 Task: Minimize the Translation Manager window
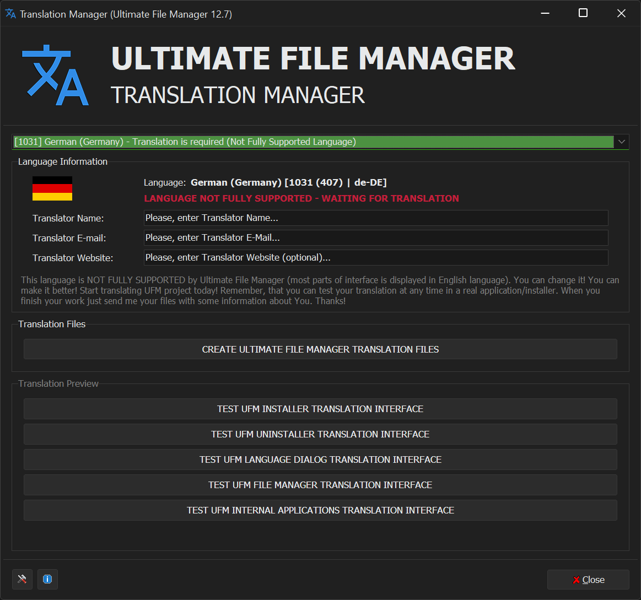coord(545,14)
